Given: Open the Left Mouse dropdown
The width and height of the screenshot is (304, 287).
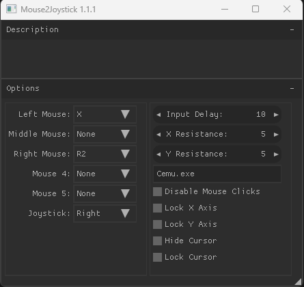Looking at the screenshot, I should [105, 114].
